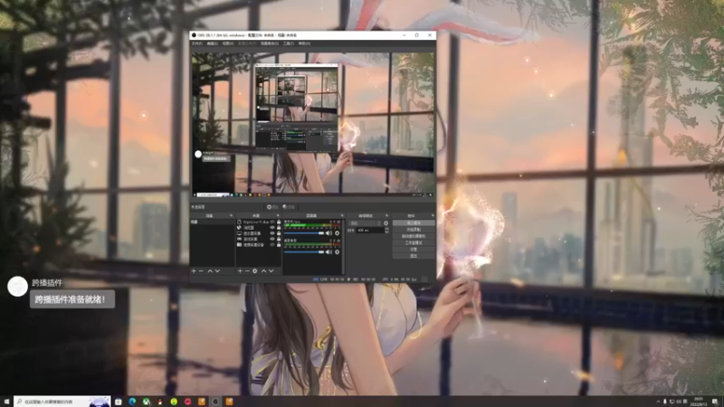Click the Settings button in Controls
Screen dimensions: 724x407
(414, 250)
